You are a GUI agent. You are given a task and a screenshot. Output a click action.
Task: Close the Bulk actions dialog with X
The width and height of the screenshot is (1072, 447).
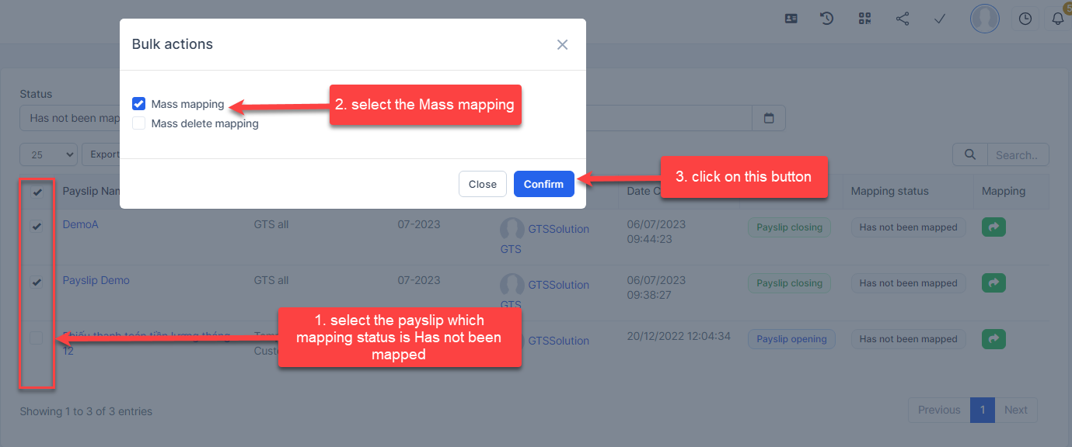point(562,45)
